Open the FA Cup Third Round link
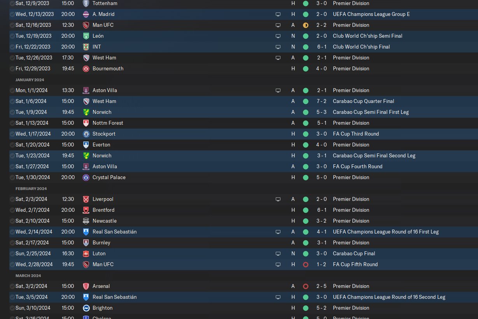Image resolution: width=478 pixels, height=319 pixels. pyautogui.click(x=356, y=134)
